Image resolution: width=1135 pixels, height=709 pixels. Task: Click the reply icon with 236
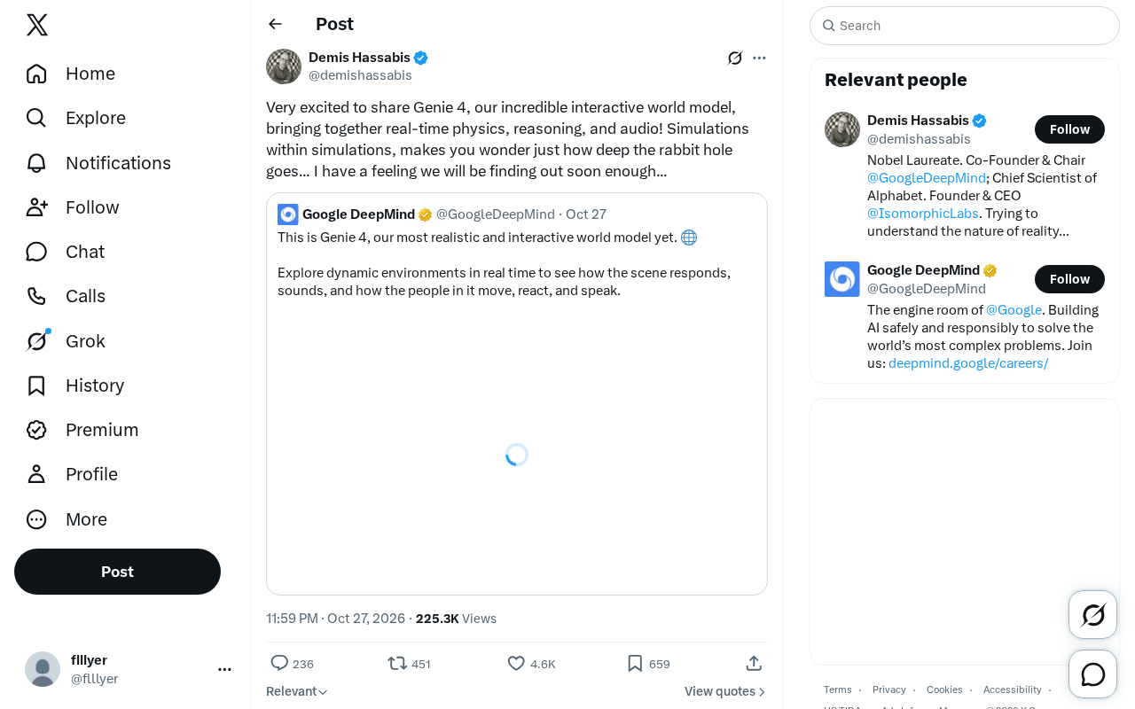[x=279, y=663]
